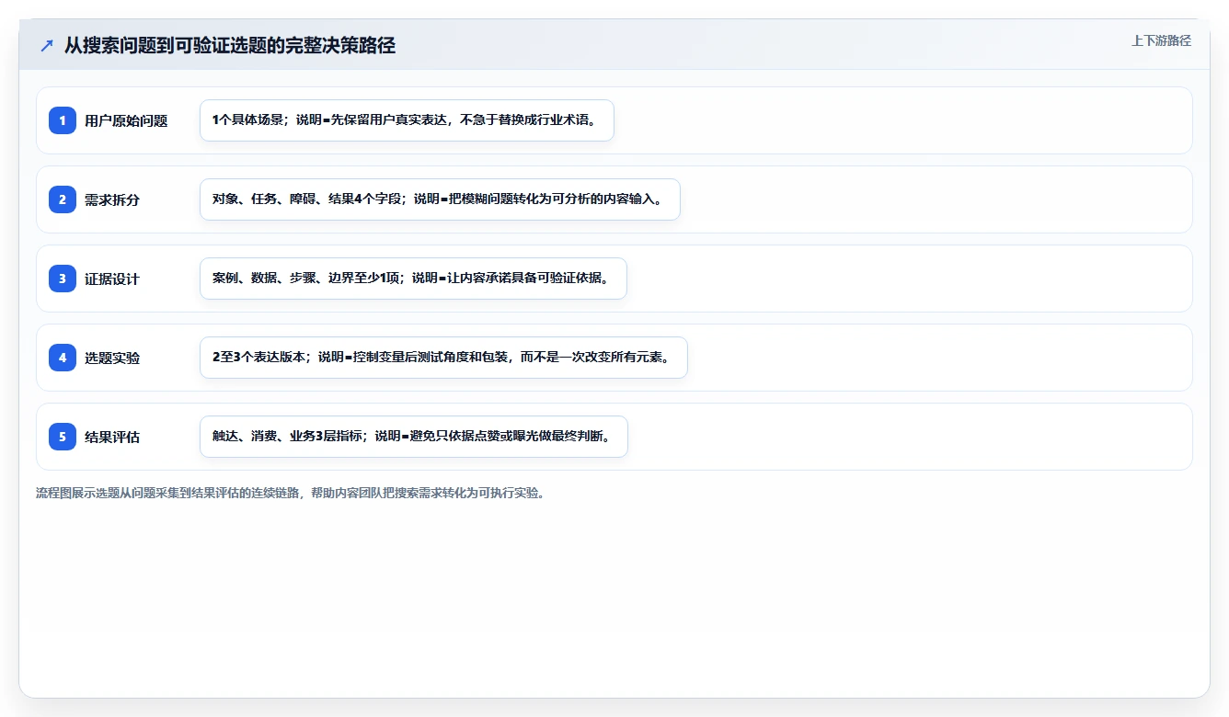Open the 案例、数据、步骤、边界 description box

point(413,279)
